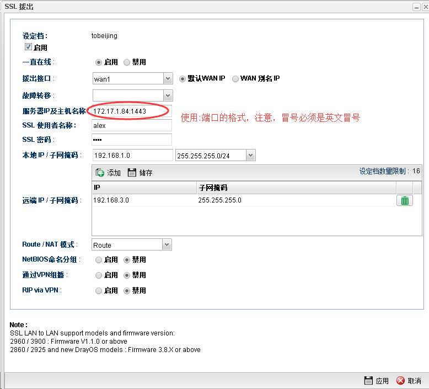Click the 应用 apply button

377,381
